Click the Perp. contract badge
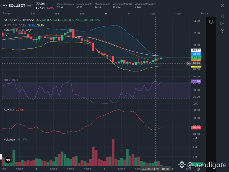This screenshot has width=229, height=172. click(x=29, y=6)
